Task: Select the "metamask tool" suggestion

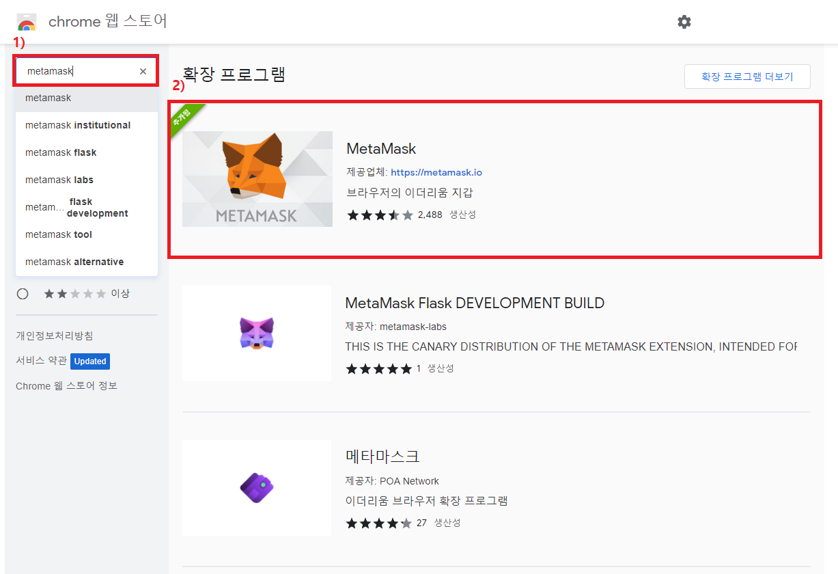Action: point(87,234)
